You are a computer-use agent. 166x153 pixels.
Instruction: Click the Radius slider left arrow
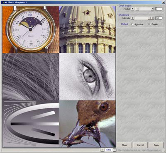tap(133, 9)
